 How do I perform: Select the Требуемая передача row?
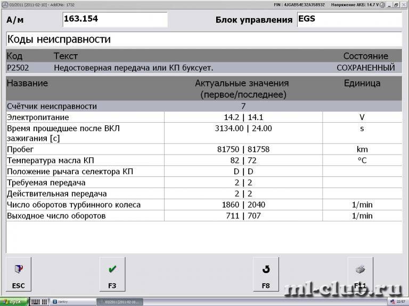point(204,183)
